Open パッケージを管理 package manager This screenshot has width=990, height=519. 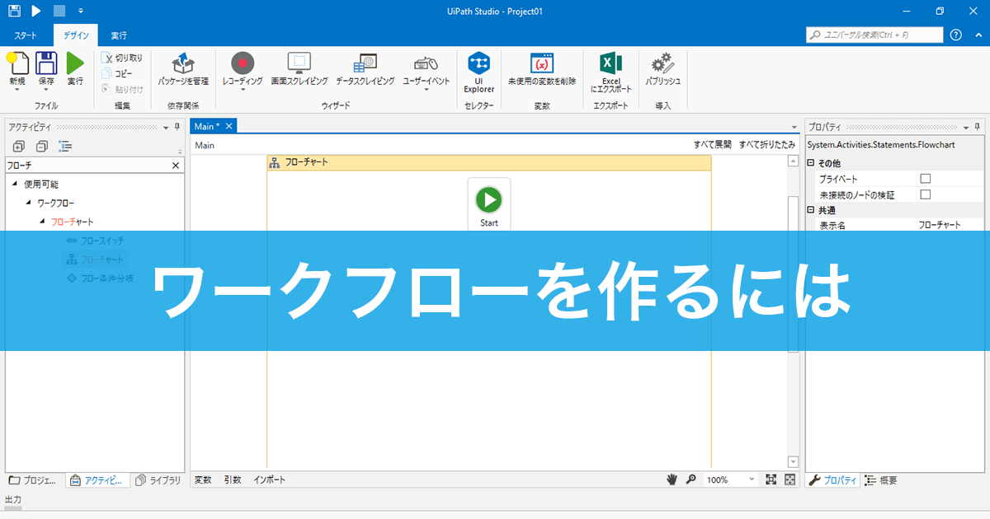tap(183, 69)
